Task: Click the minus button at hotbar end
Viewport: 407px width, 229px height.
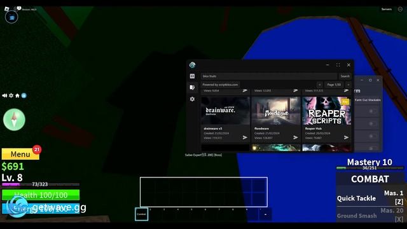Action: (x=265, y=214)
